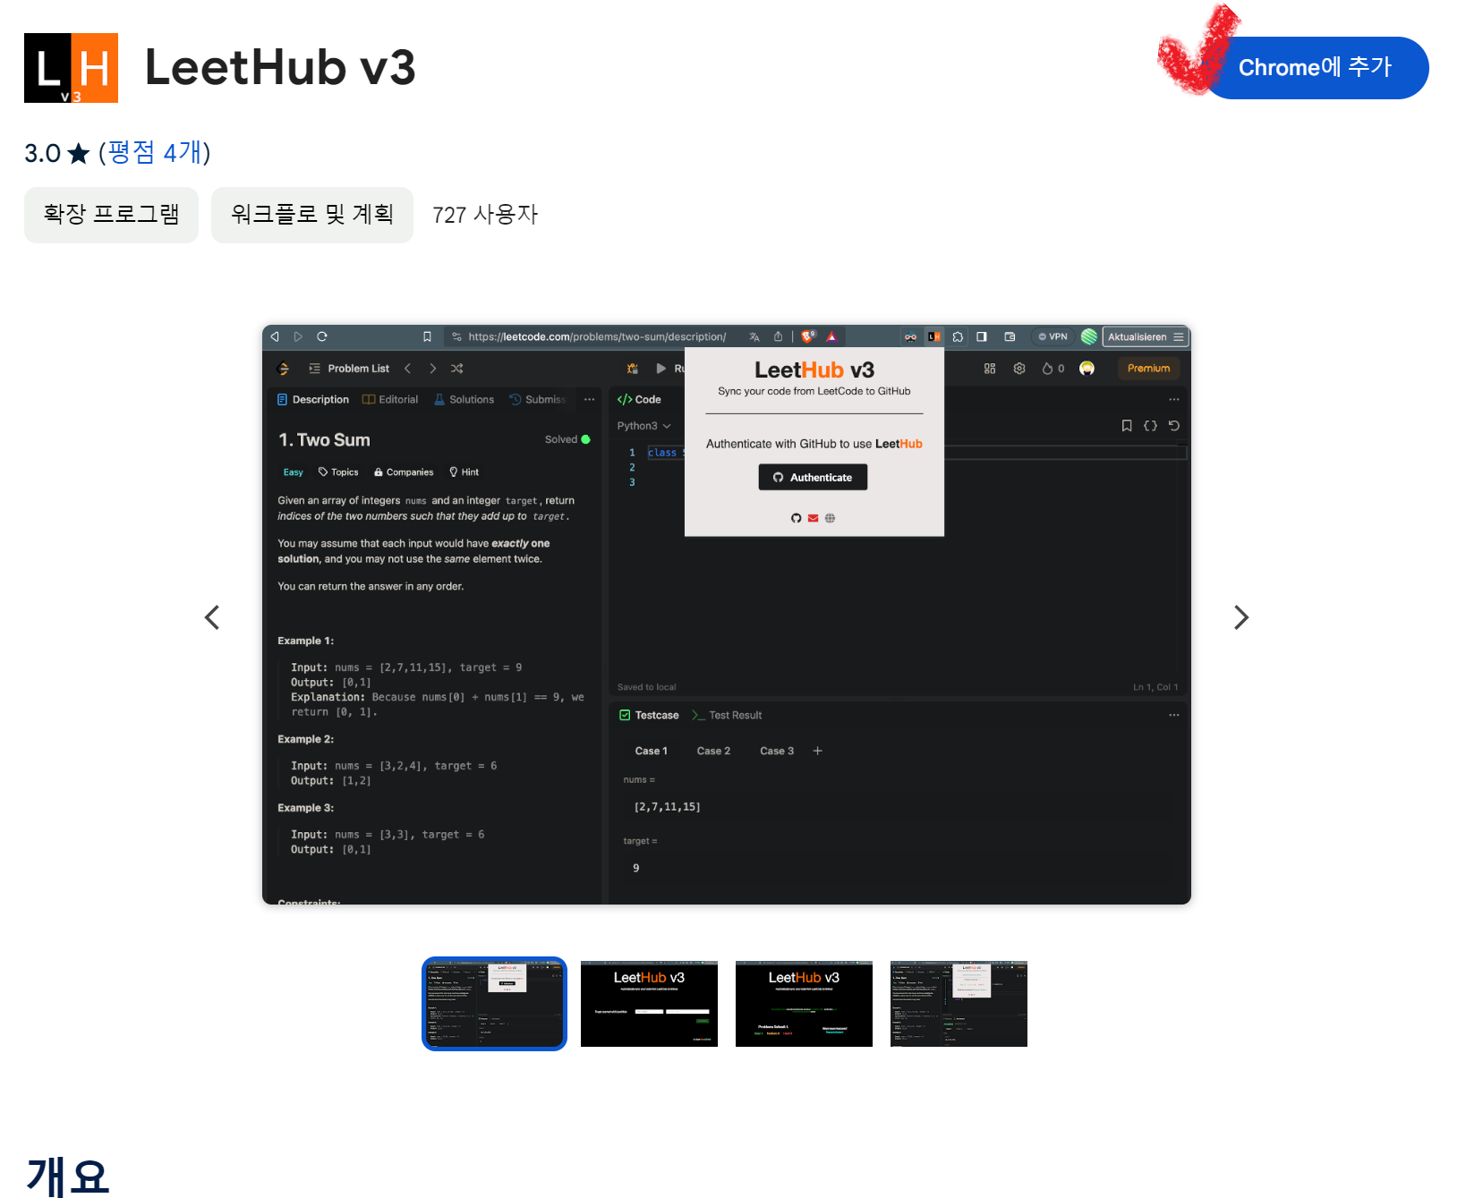Image resolution: width=1483 pixels, height=1198 pixels.
Task: Click the debug icon in preview toolbar
Action: [633, 369]
